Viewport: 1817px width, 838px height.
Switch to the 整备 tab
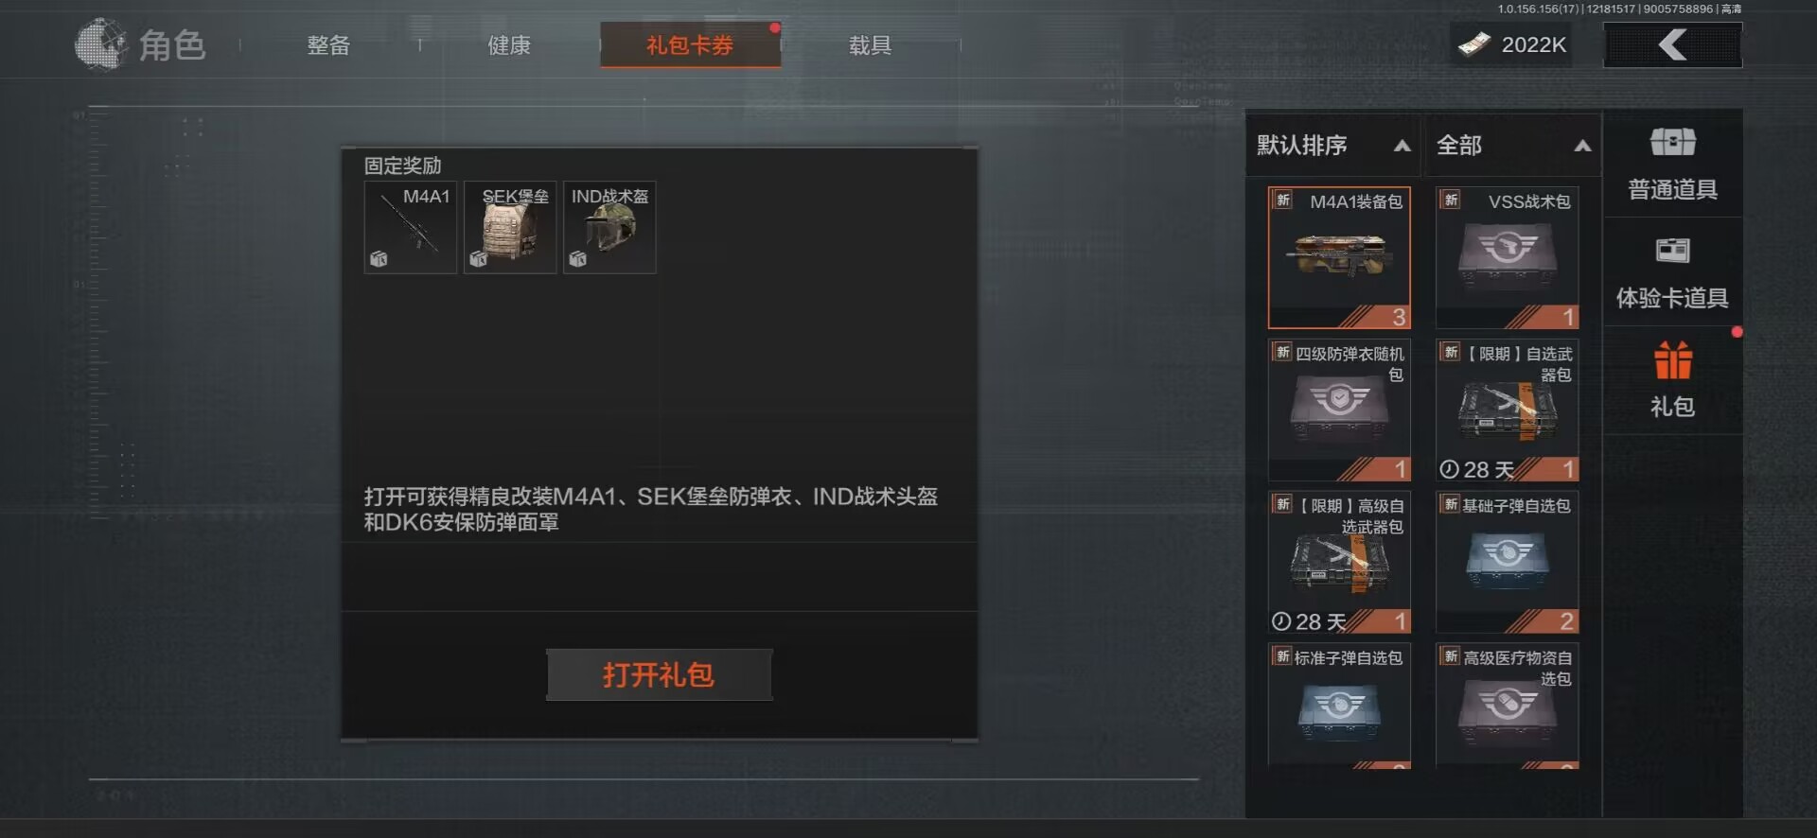point(328,45)
